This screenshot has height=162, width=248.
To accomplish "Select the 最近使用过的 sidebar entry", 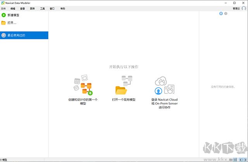I will point(24,35).
